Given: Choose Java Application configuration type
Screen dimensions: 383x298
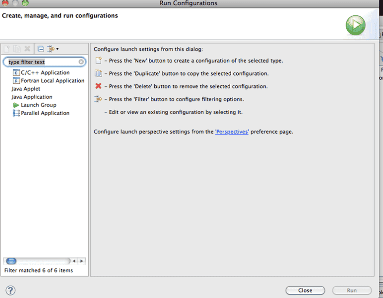Looking at the screenshot, I should pyautogui.click(x=32, y=97).
